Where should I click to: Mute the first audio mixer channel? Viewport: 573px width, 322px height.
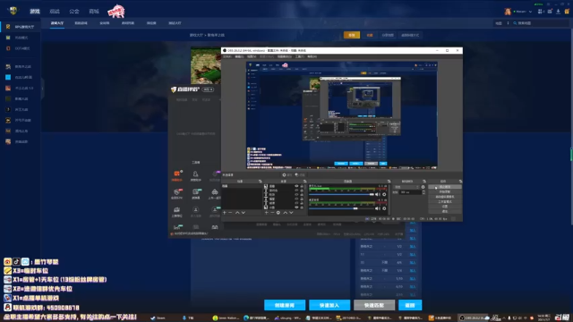click(378, 195)
